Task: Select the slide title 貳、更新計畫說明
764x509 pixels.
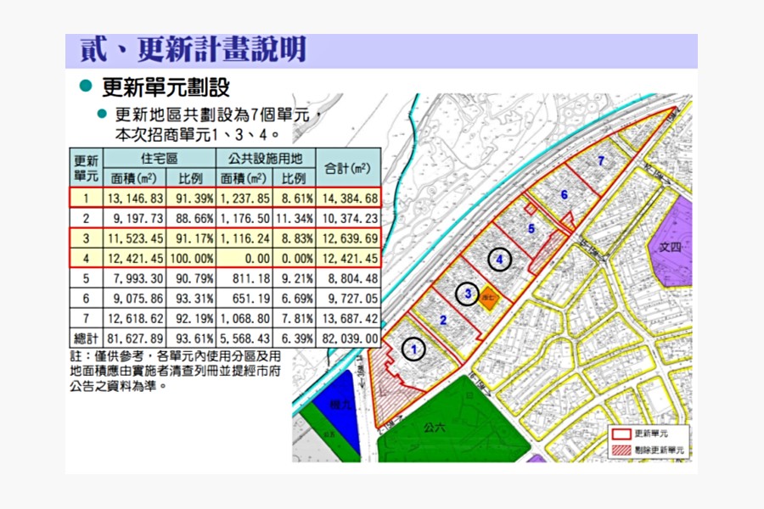Action: [x=195, y=48]
